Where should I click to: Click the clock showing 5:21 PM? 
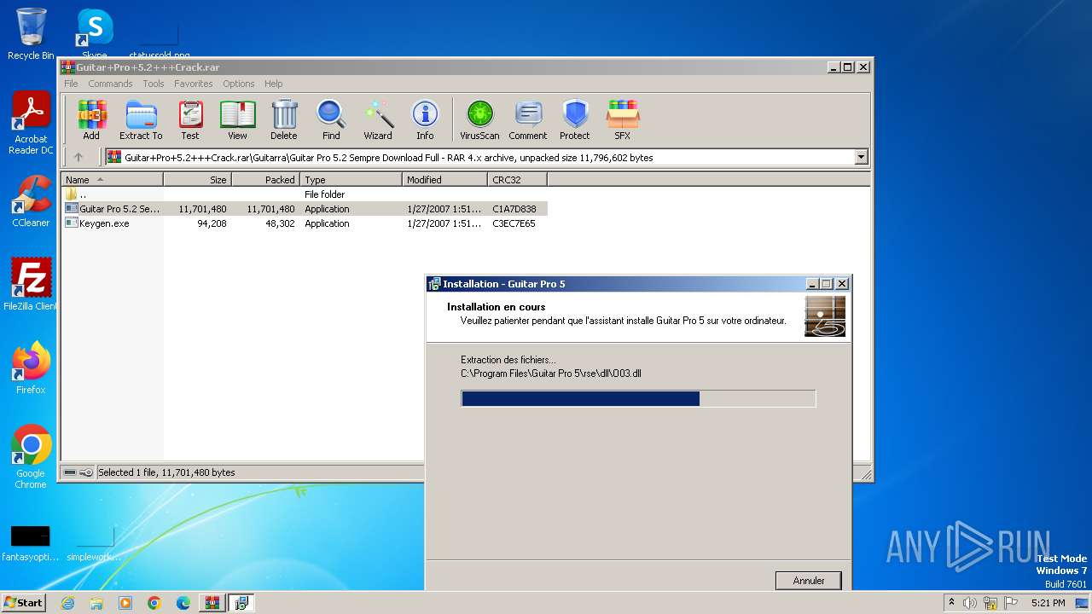point(1048,603)
